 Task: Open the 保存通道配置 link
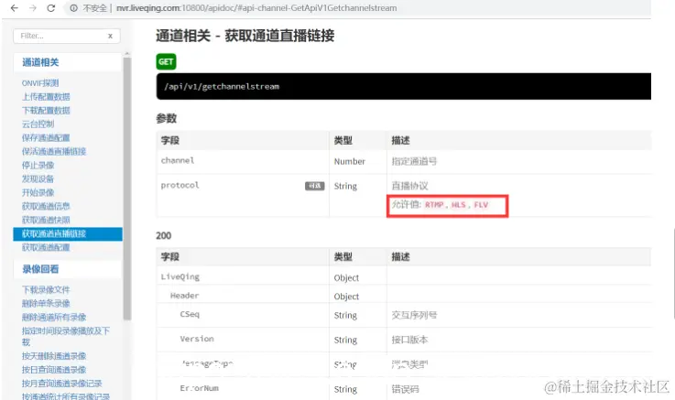[x=46, y=137]
